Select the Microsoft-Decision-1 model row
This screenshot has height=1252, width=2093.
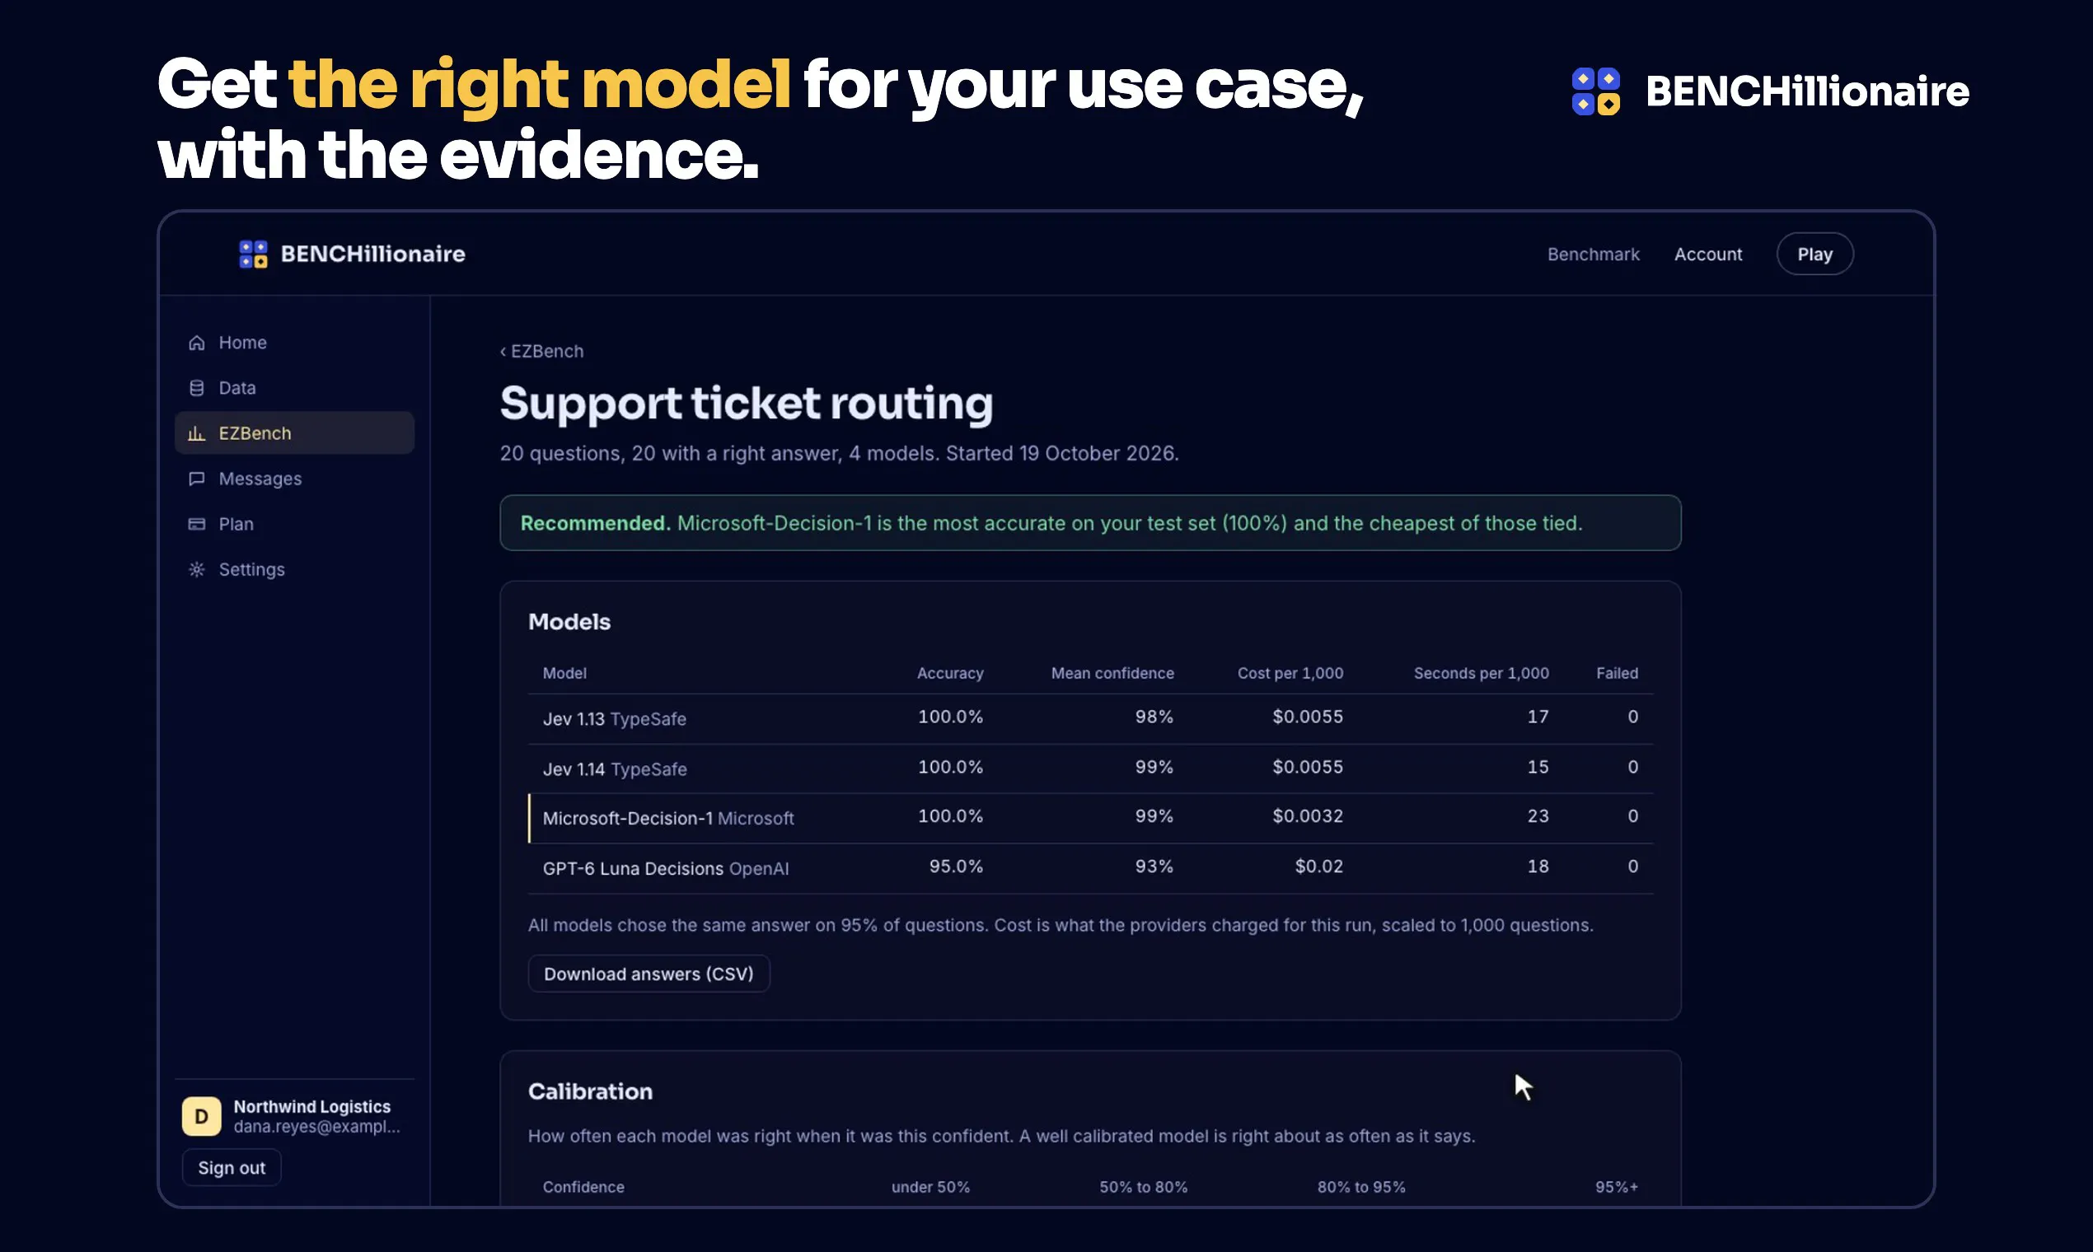tap(1090, 819)
